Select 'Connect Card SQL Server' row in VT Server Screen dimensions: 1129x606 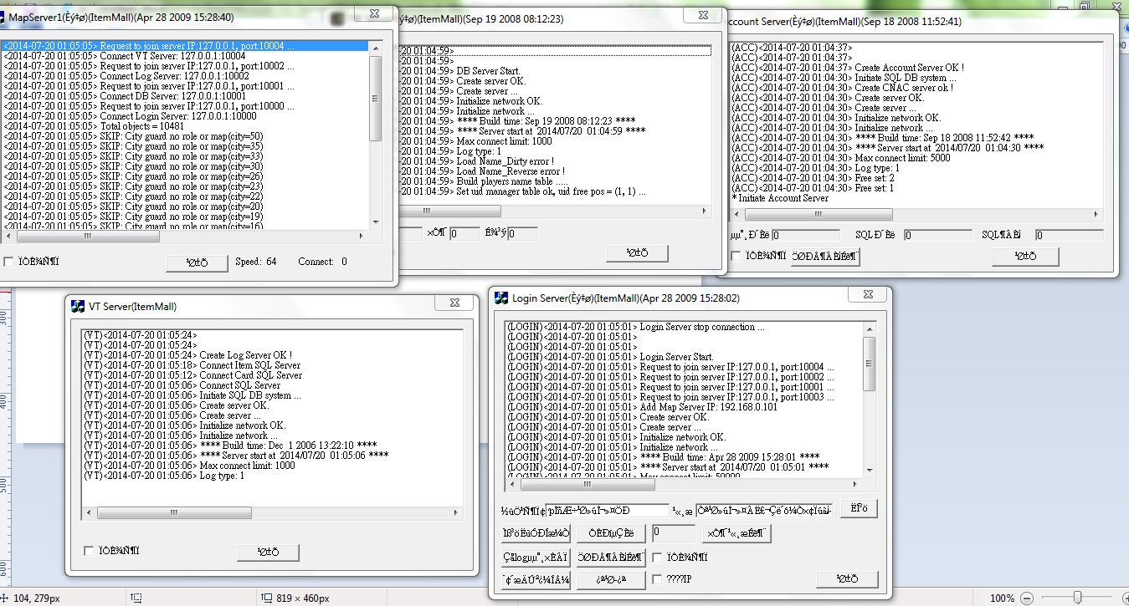click(x=272, y=375)
